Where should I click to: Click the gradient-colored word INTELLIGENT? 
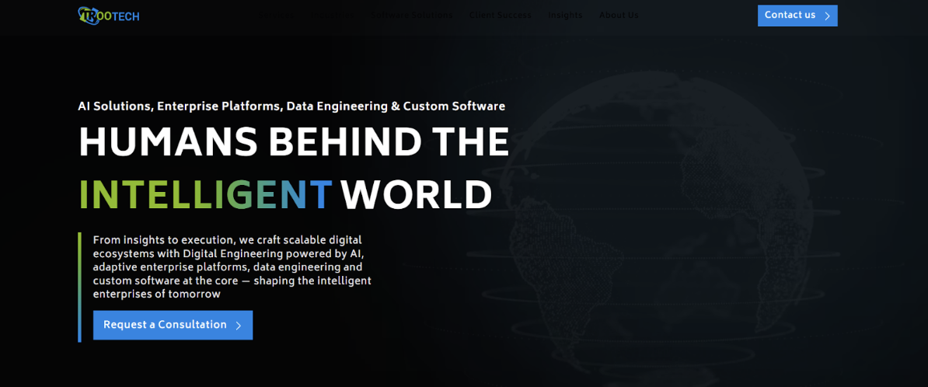(205, 195)
